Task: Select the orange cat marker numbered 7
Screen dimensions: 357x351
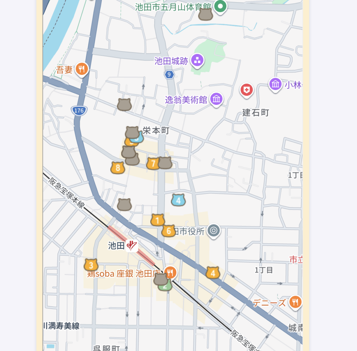Action: (x=153, y=163)
